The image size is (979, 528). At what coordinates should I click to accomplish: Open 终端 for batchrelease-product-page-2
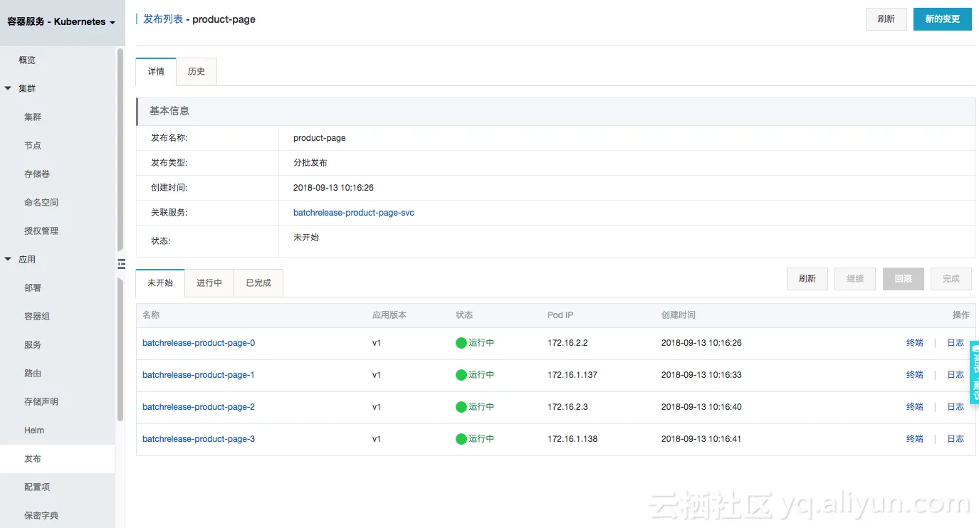tap(915, 407)
